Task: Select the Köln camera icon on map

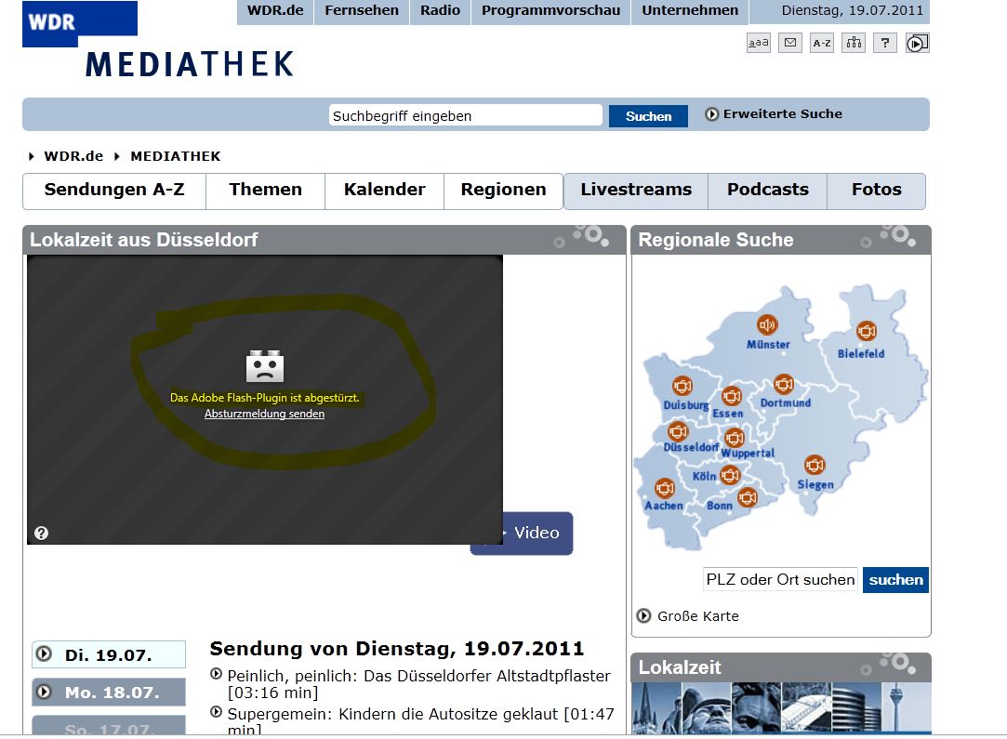Action: [x=730, y=475]
